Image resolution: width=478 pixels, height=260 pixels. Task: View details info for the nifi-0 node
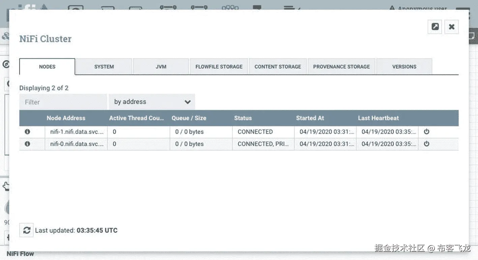[x=27, y=144]
